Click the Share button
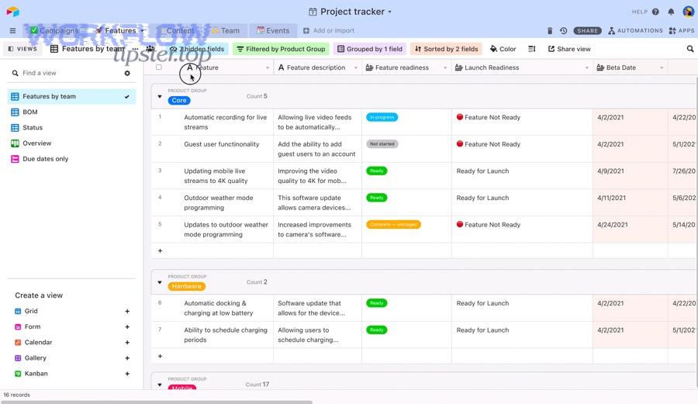 588,31
